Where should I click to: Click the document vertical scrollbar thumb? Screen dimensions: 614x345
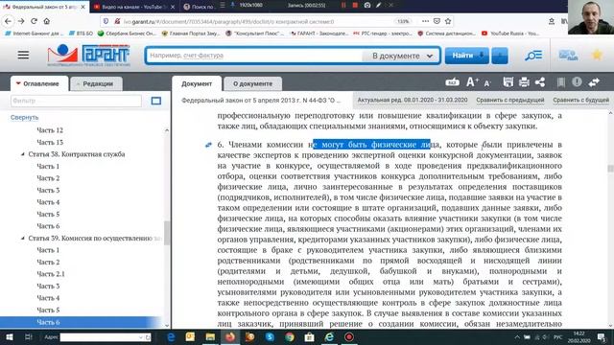click(x=610, y=169)
